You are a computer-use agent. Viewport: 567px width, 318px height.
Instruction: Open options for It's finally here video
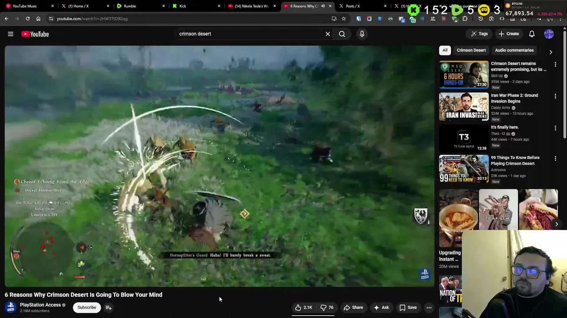point(555,128)
